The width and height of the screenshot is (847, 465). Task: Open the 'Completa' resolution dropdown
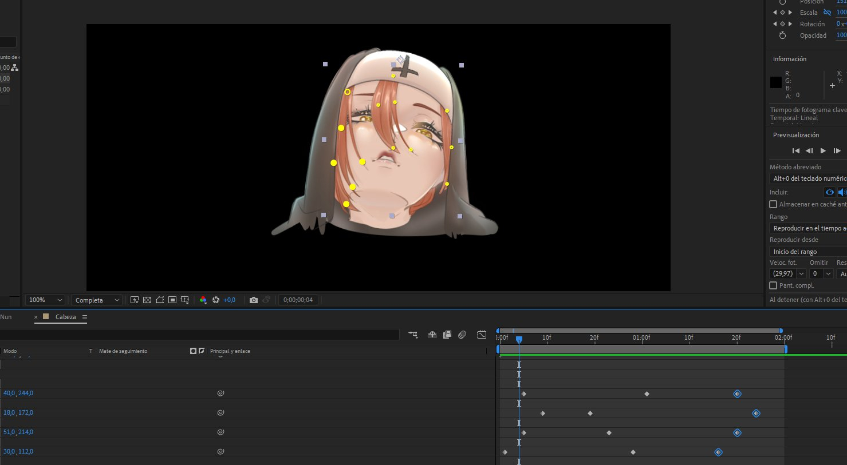pos(97,300)
